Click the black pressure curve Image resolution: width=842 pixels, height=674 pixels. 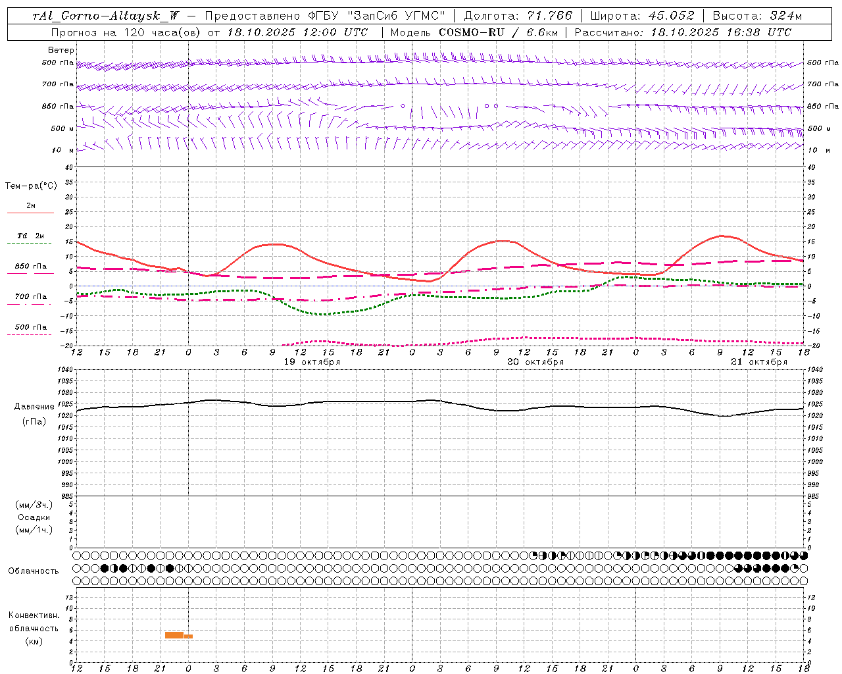tap(439, 401)
